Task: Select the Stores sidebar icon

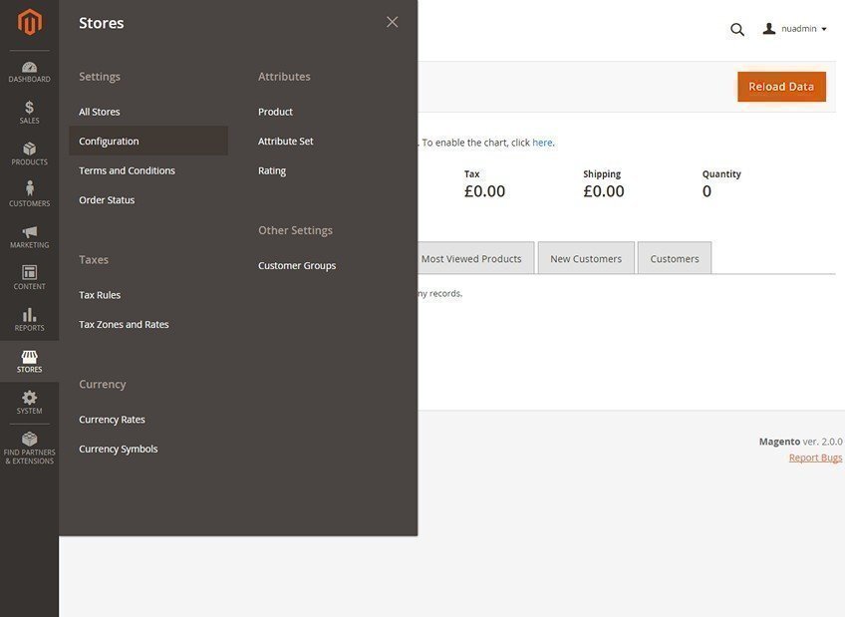Action: [29, 361]
